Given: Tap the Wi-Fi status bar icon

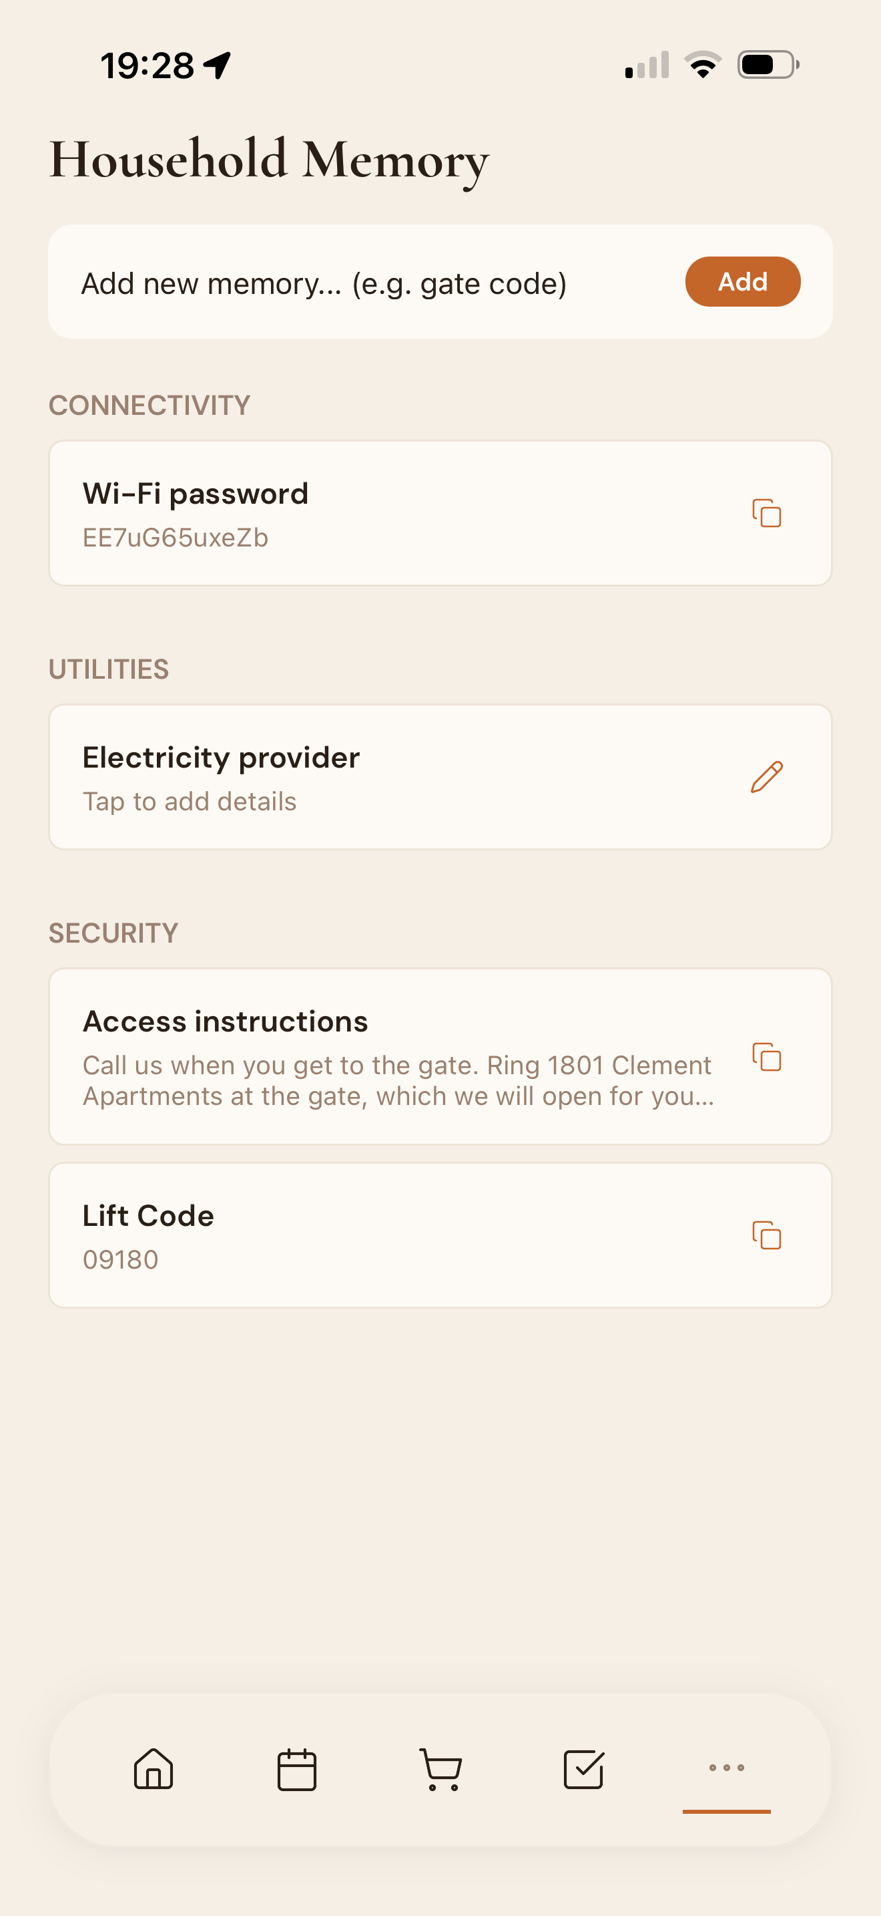Looking at the screenshot, I should (703, 65).
